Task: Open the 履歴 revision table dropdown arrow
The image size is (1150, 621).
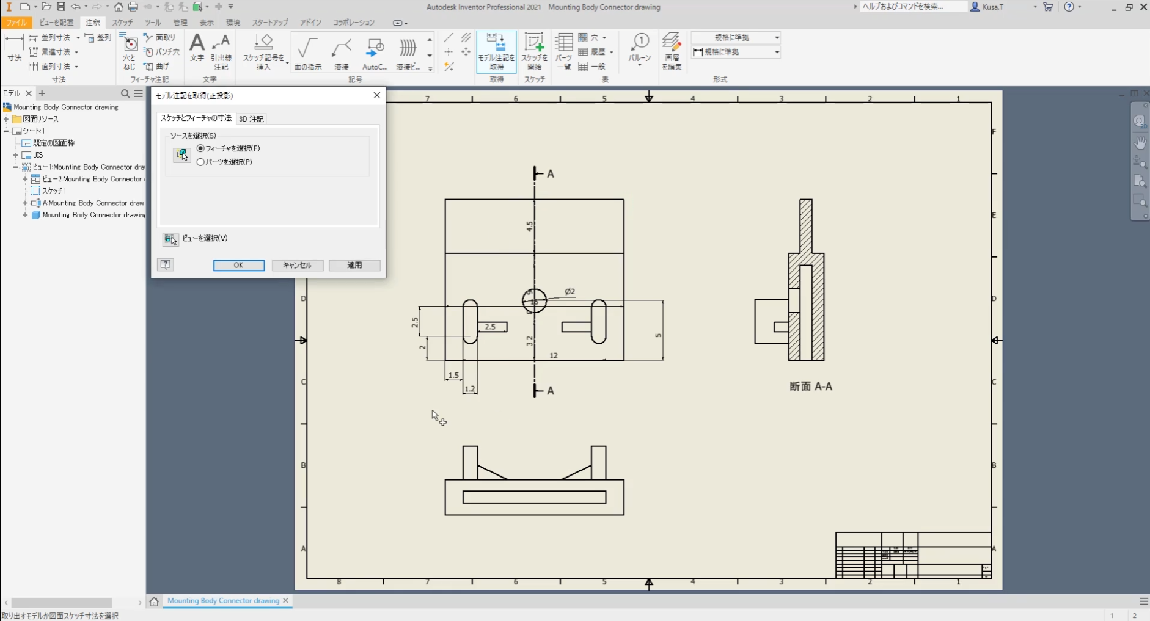Action: coord(611,52)
